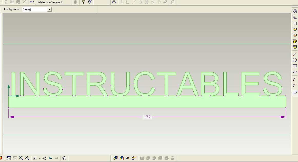The image size is (298, 162).
Task: Select the Zoom In magnifier tool
Action: point(21,158)
